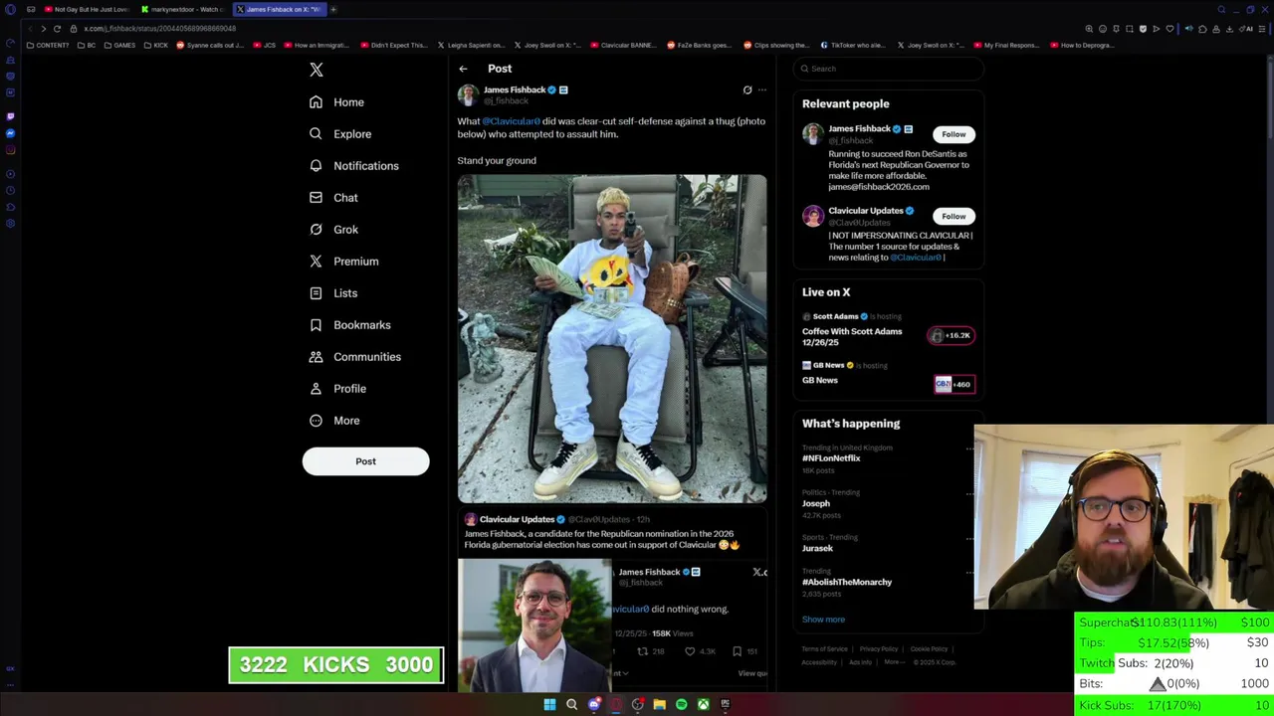Open the CONTENT? bookmarks folder

48,46
